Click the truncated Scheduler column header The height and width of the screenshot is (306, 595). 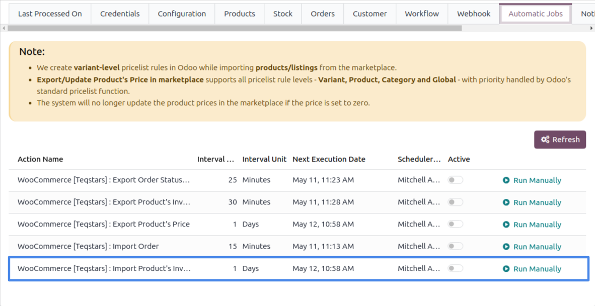(419, 159)
